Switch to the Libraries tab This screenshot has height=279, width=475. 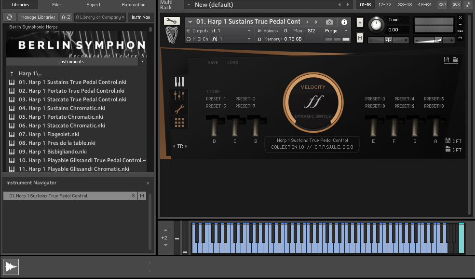tap(20, 4)
